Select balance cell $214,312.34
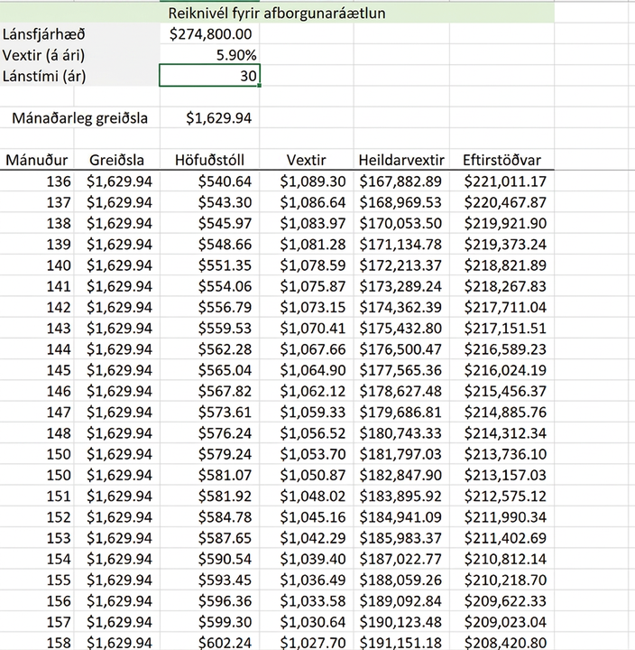The height and width of the screenshot is (650, 635). 502,433
